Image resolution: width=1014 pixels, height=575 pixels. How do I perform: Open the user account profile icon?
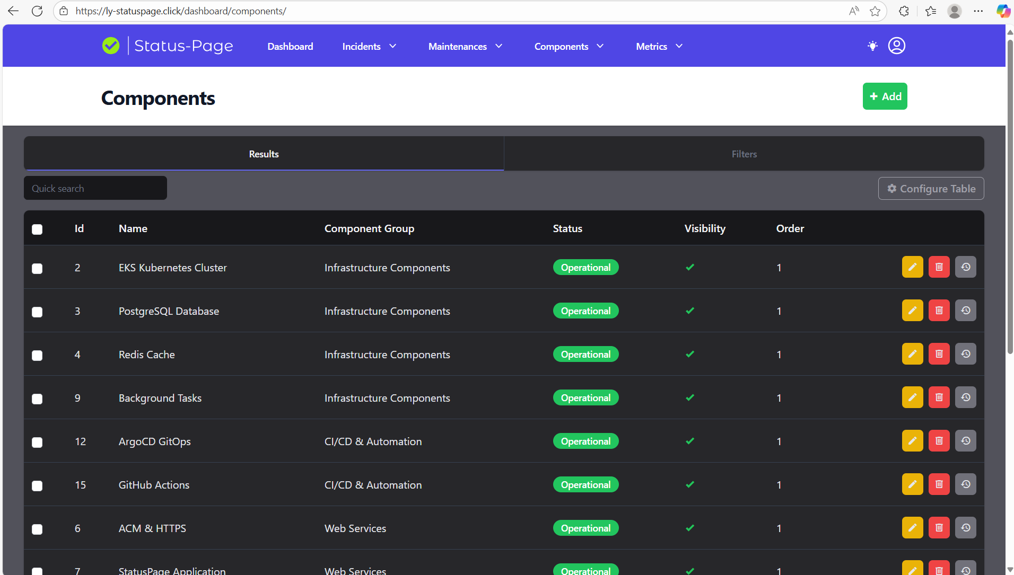[896, 46]
